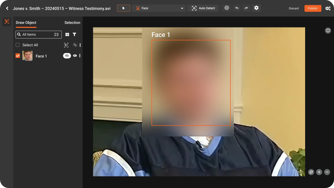Click the target tracking icon in toolbar
The height and width of the screenshot is (188, 334).
pos(227,8)
